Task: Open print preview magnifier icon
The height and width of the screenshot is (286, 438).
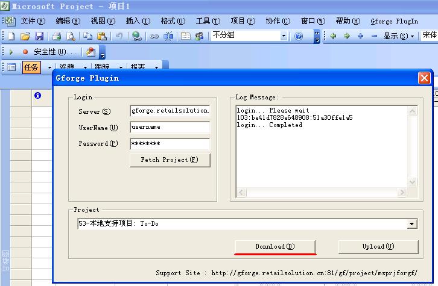Action: pos(71,36)
